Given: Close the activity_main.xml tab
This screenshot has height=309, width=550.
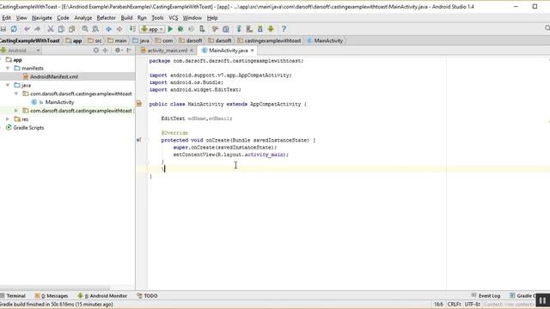Looking at the screenshot, I should pos(192,51).
